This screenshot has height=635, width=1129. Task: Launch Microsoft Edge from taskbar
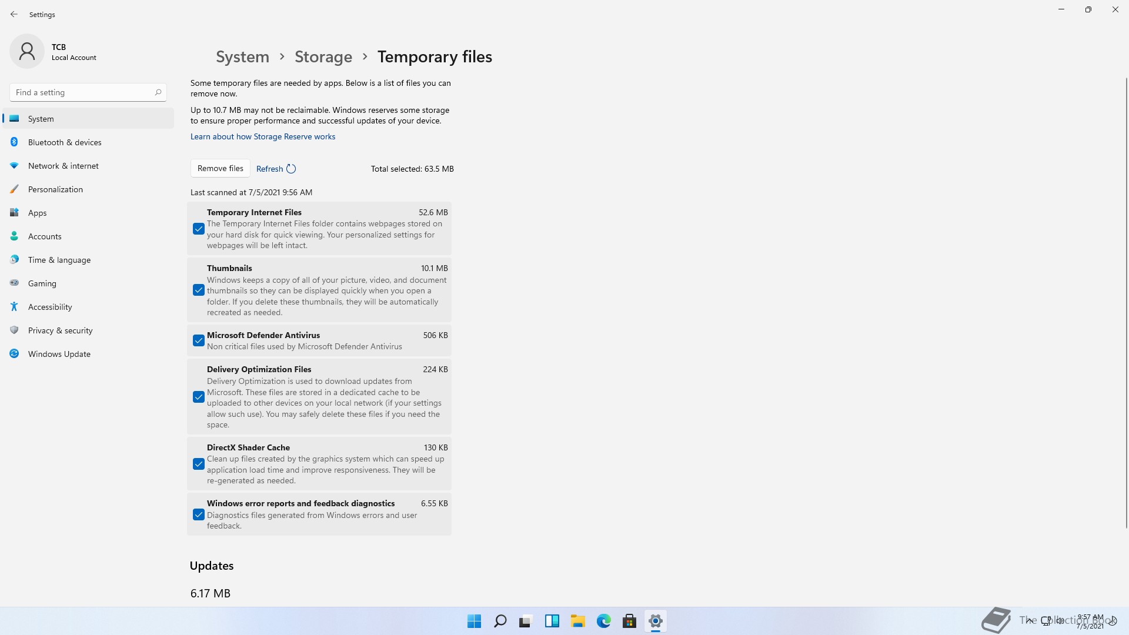[x=603, y=621]
